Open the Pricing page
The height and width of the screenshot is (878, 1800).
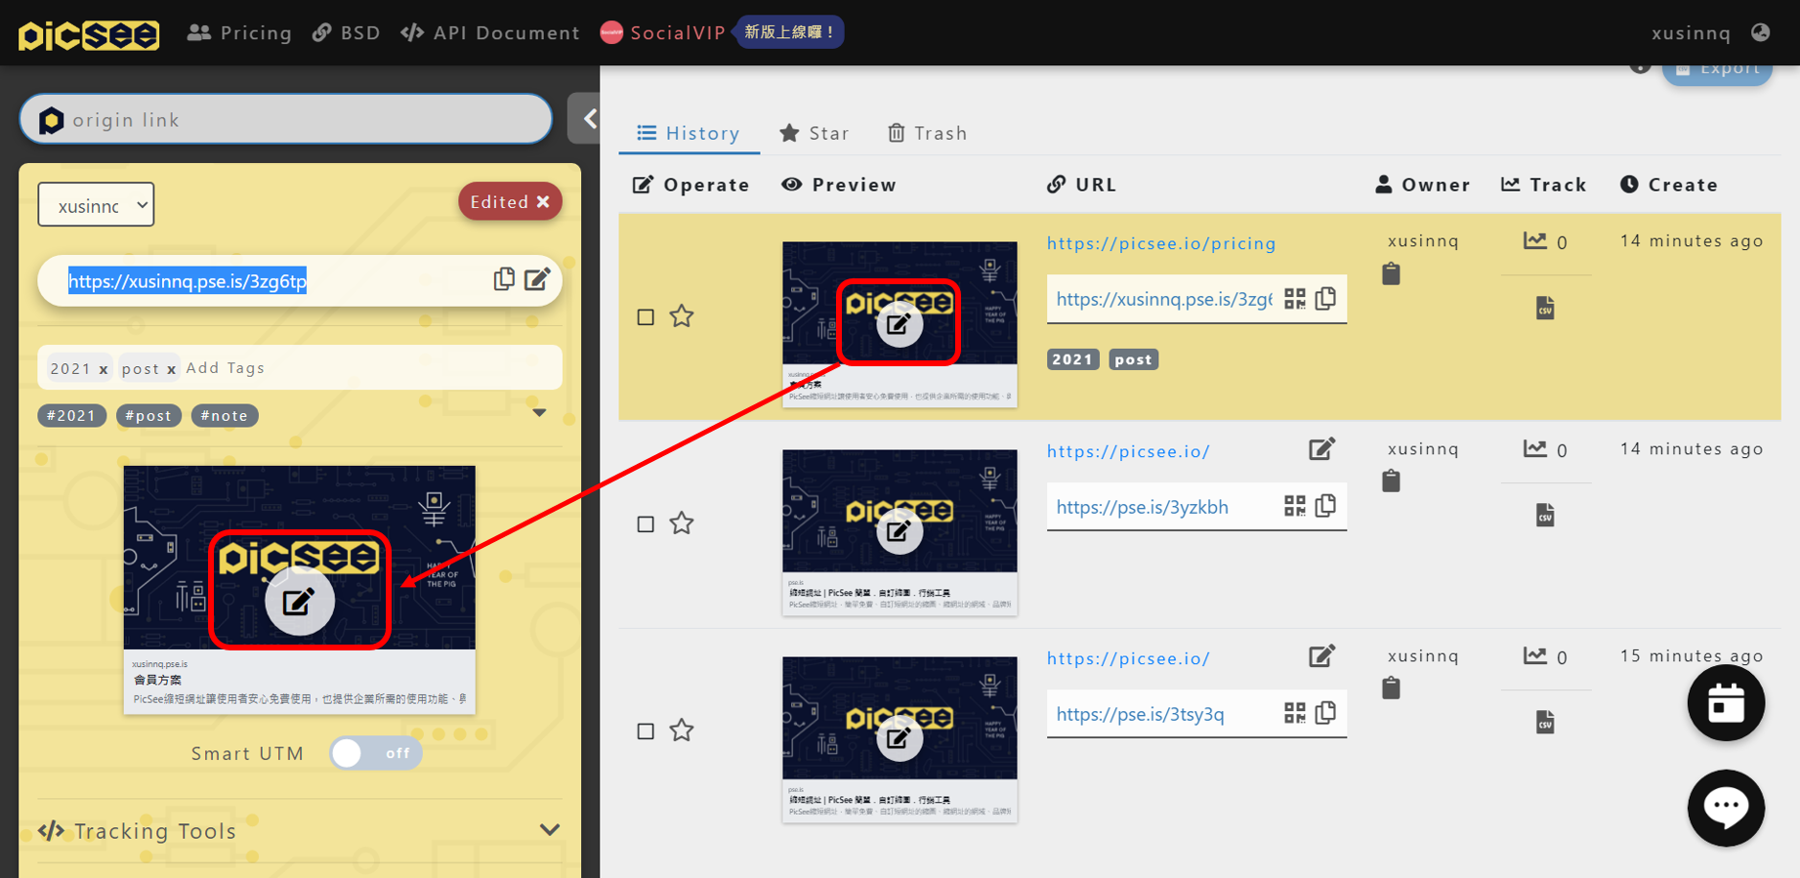point(240,33)
